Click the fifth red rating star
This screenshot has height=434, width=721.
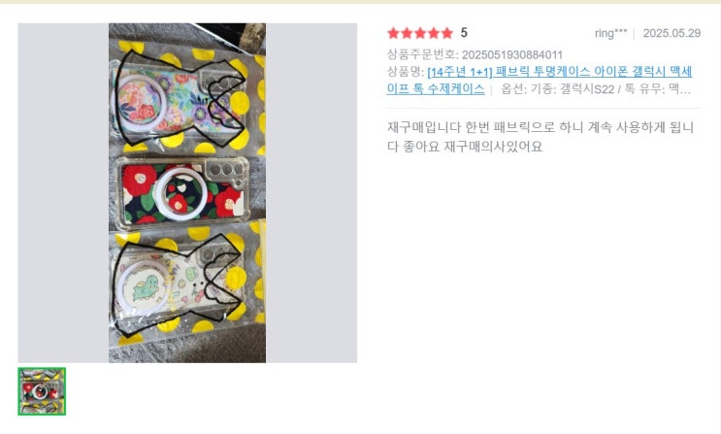pos(447,33)
